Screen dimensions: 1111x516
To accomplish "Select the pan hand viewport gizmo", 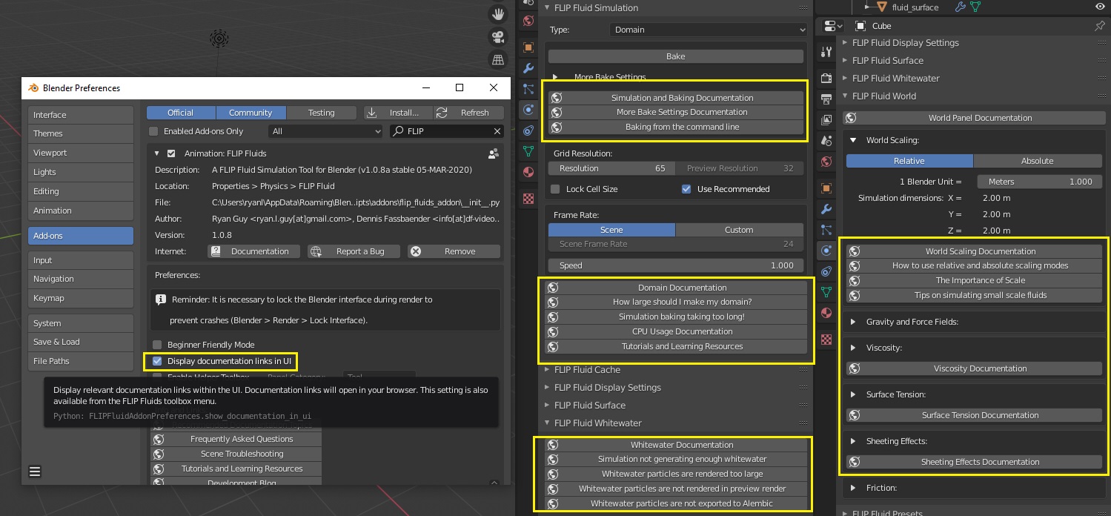I will click(498, 14).
